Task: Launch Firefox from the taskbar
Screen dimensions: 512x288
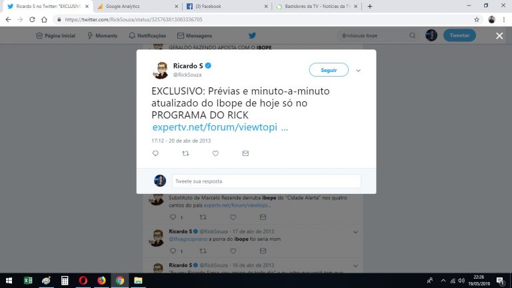Action: point(101,281)
